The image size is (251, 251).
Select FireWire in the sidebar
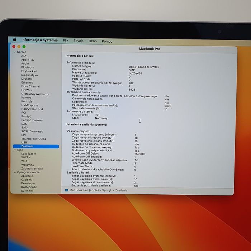pos(27,90)
